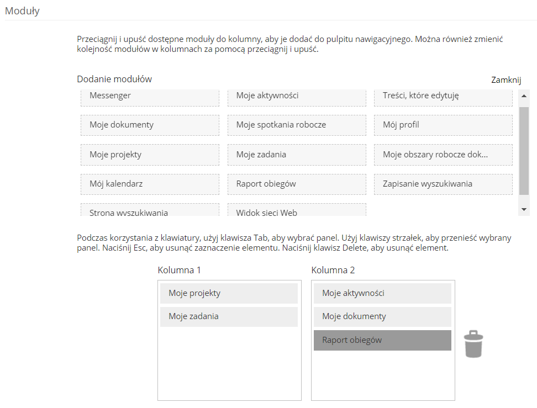
Task: Select Moje aktywności in Kolumna 2
Action: pos(382,293)
